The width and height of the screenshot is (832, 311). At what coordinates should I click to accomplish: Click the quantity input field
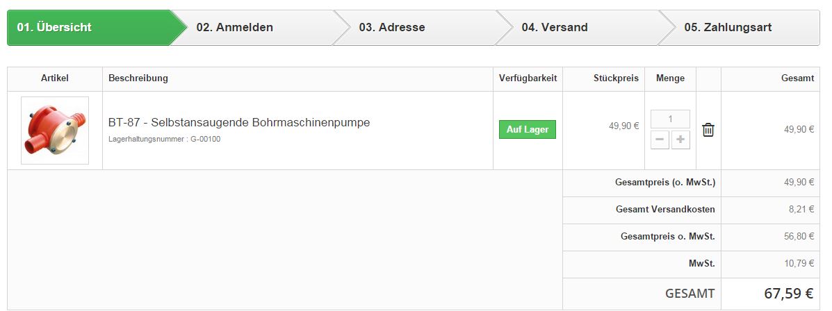[670, 119]
